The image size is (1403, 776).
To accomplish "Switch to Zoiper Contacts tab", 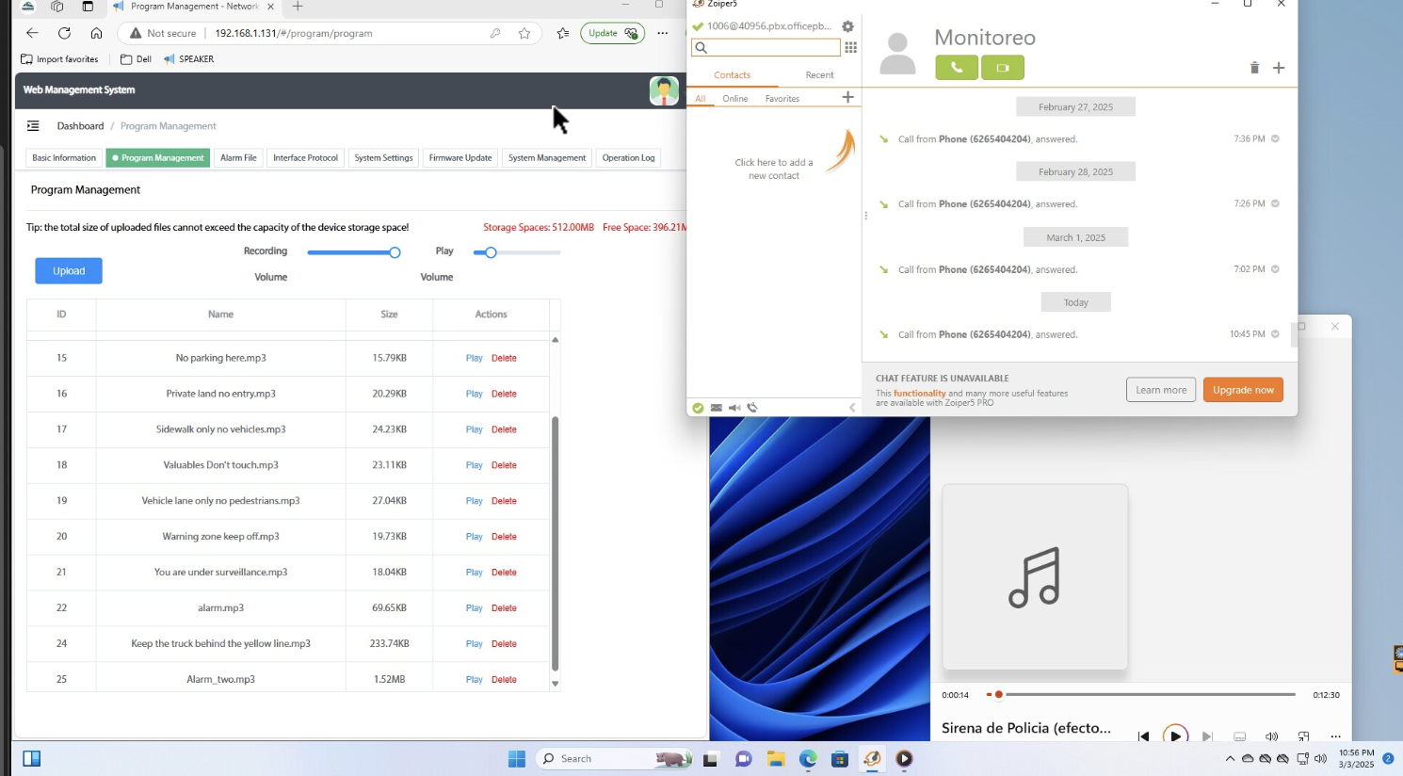I will click(x=732, y=75).
